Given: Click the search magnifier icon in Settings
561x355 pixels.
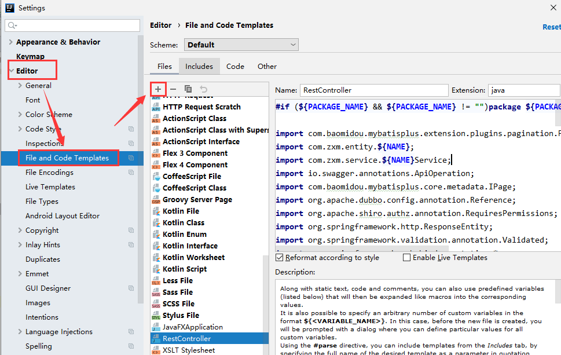Looking at the screenshot, I should pos(12,25).
